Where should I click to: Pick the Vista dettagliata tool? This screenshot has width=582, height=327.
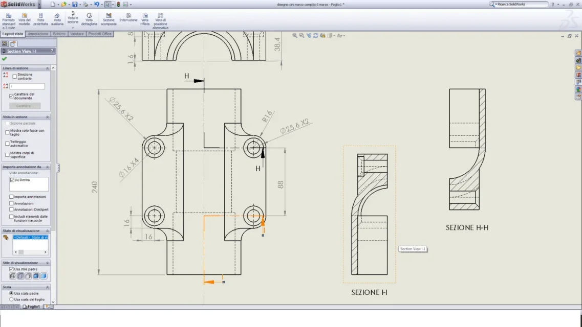(x=89, y=19)
